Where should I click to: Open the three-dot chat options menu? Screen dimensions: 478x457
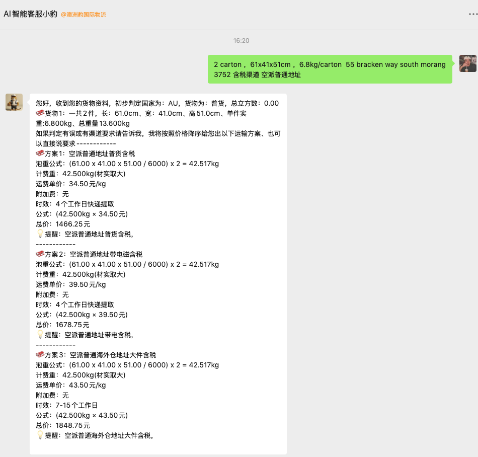(x=472, y=14)
